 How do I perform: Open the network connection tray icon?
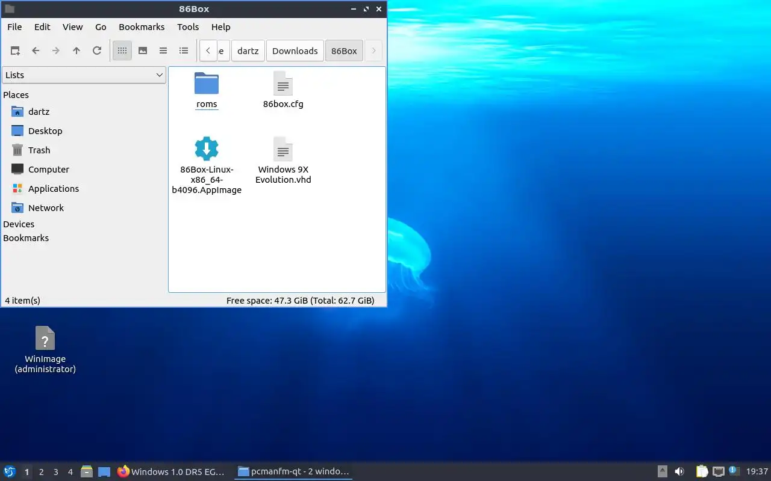[718, 472]
